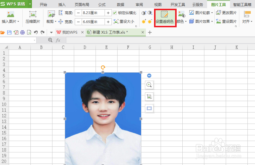The height and width of the screenshot is (165, 255).
Task: Click the floating crop picture icon
Action: [149, 97]
